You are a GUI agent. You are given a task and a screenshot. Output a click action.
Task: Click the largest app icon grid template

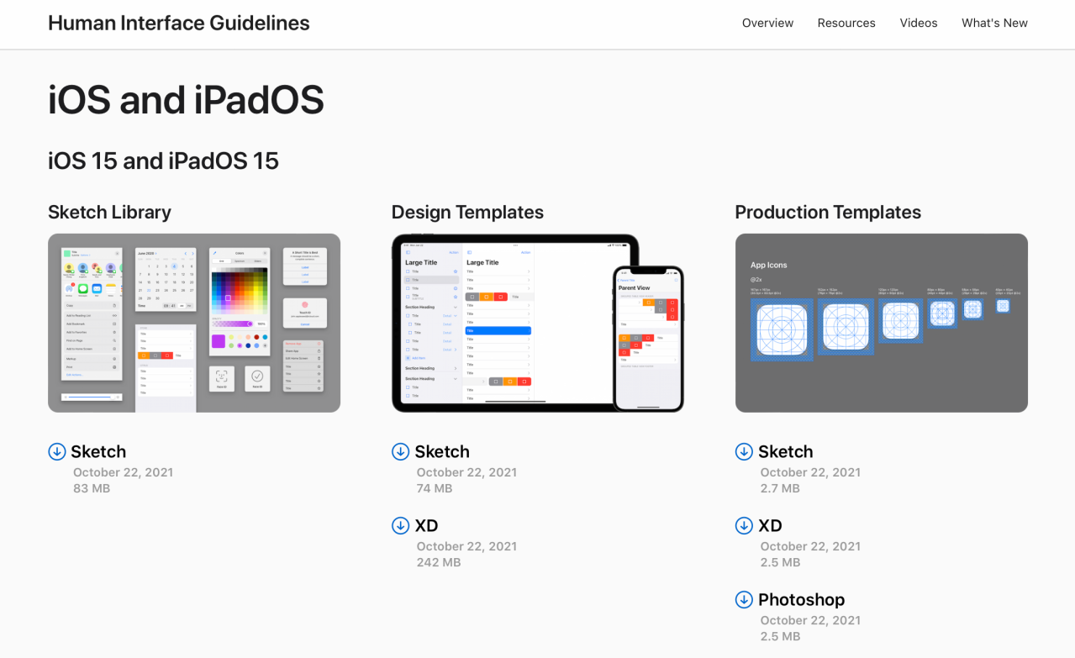click(x=782, y=329)
